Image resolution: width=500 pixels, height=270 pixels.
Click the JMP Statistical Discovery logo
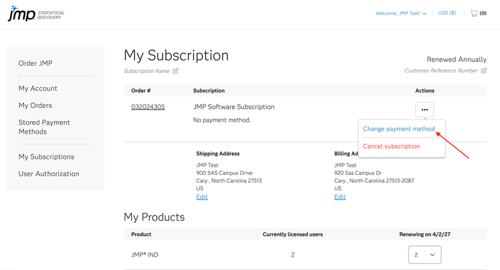[36, 14]
